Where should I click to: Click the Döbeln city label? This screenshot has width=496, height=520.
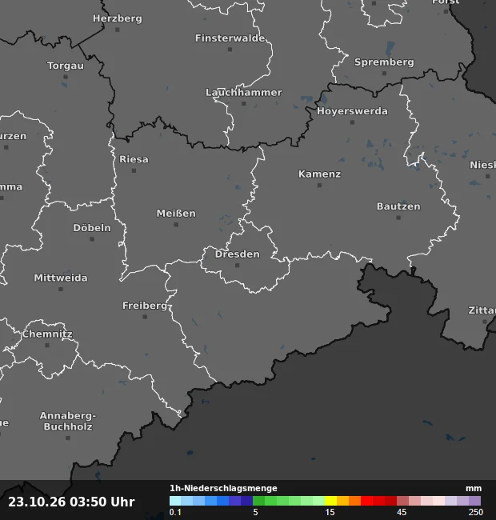point(92,228)
